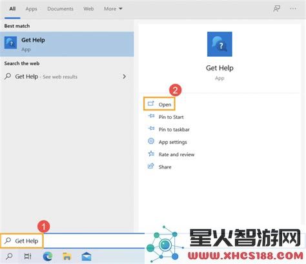This screenshot has height=264, width=306.
Task: Switch to the All search tab
Action: (x=12, y=9)
